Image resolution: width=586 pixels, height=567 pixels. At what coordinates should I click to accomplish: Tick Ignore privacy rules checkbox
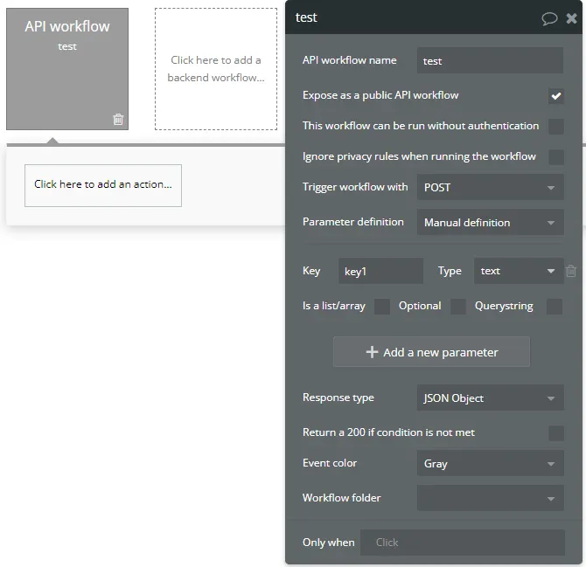pyautogui.click(x=555, y=157)
